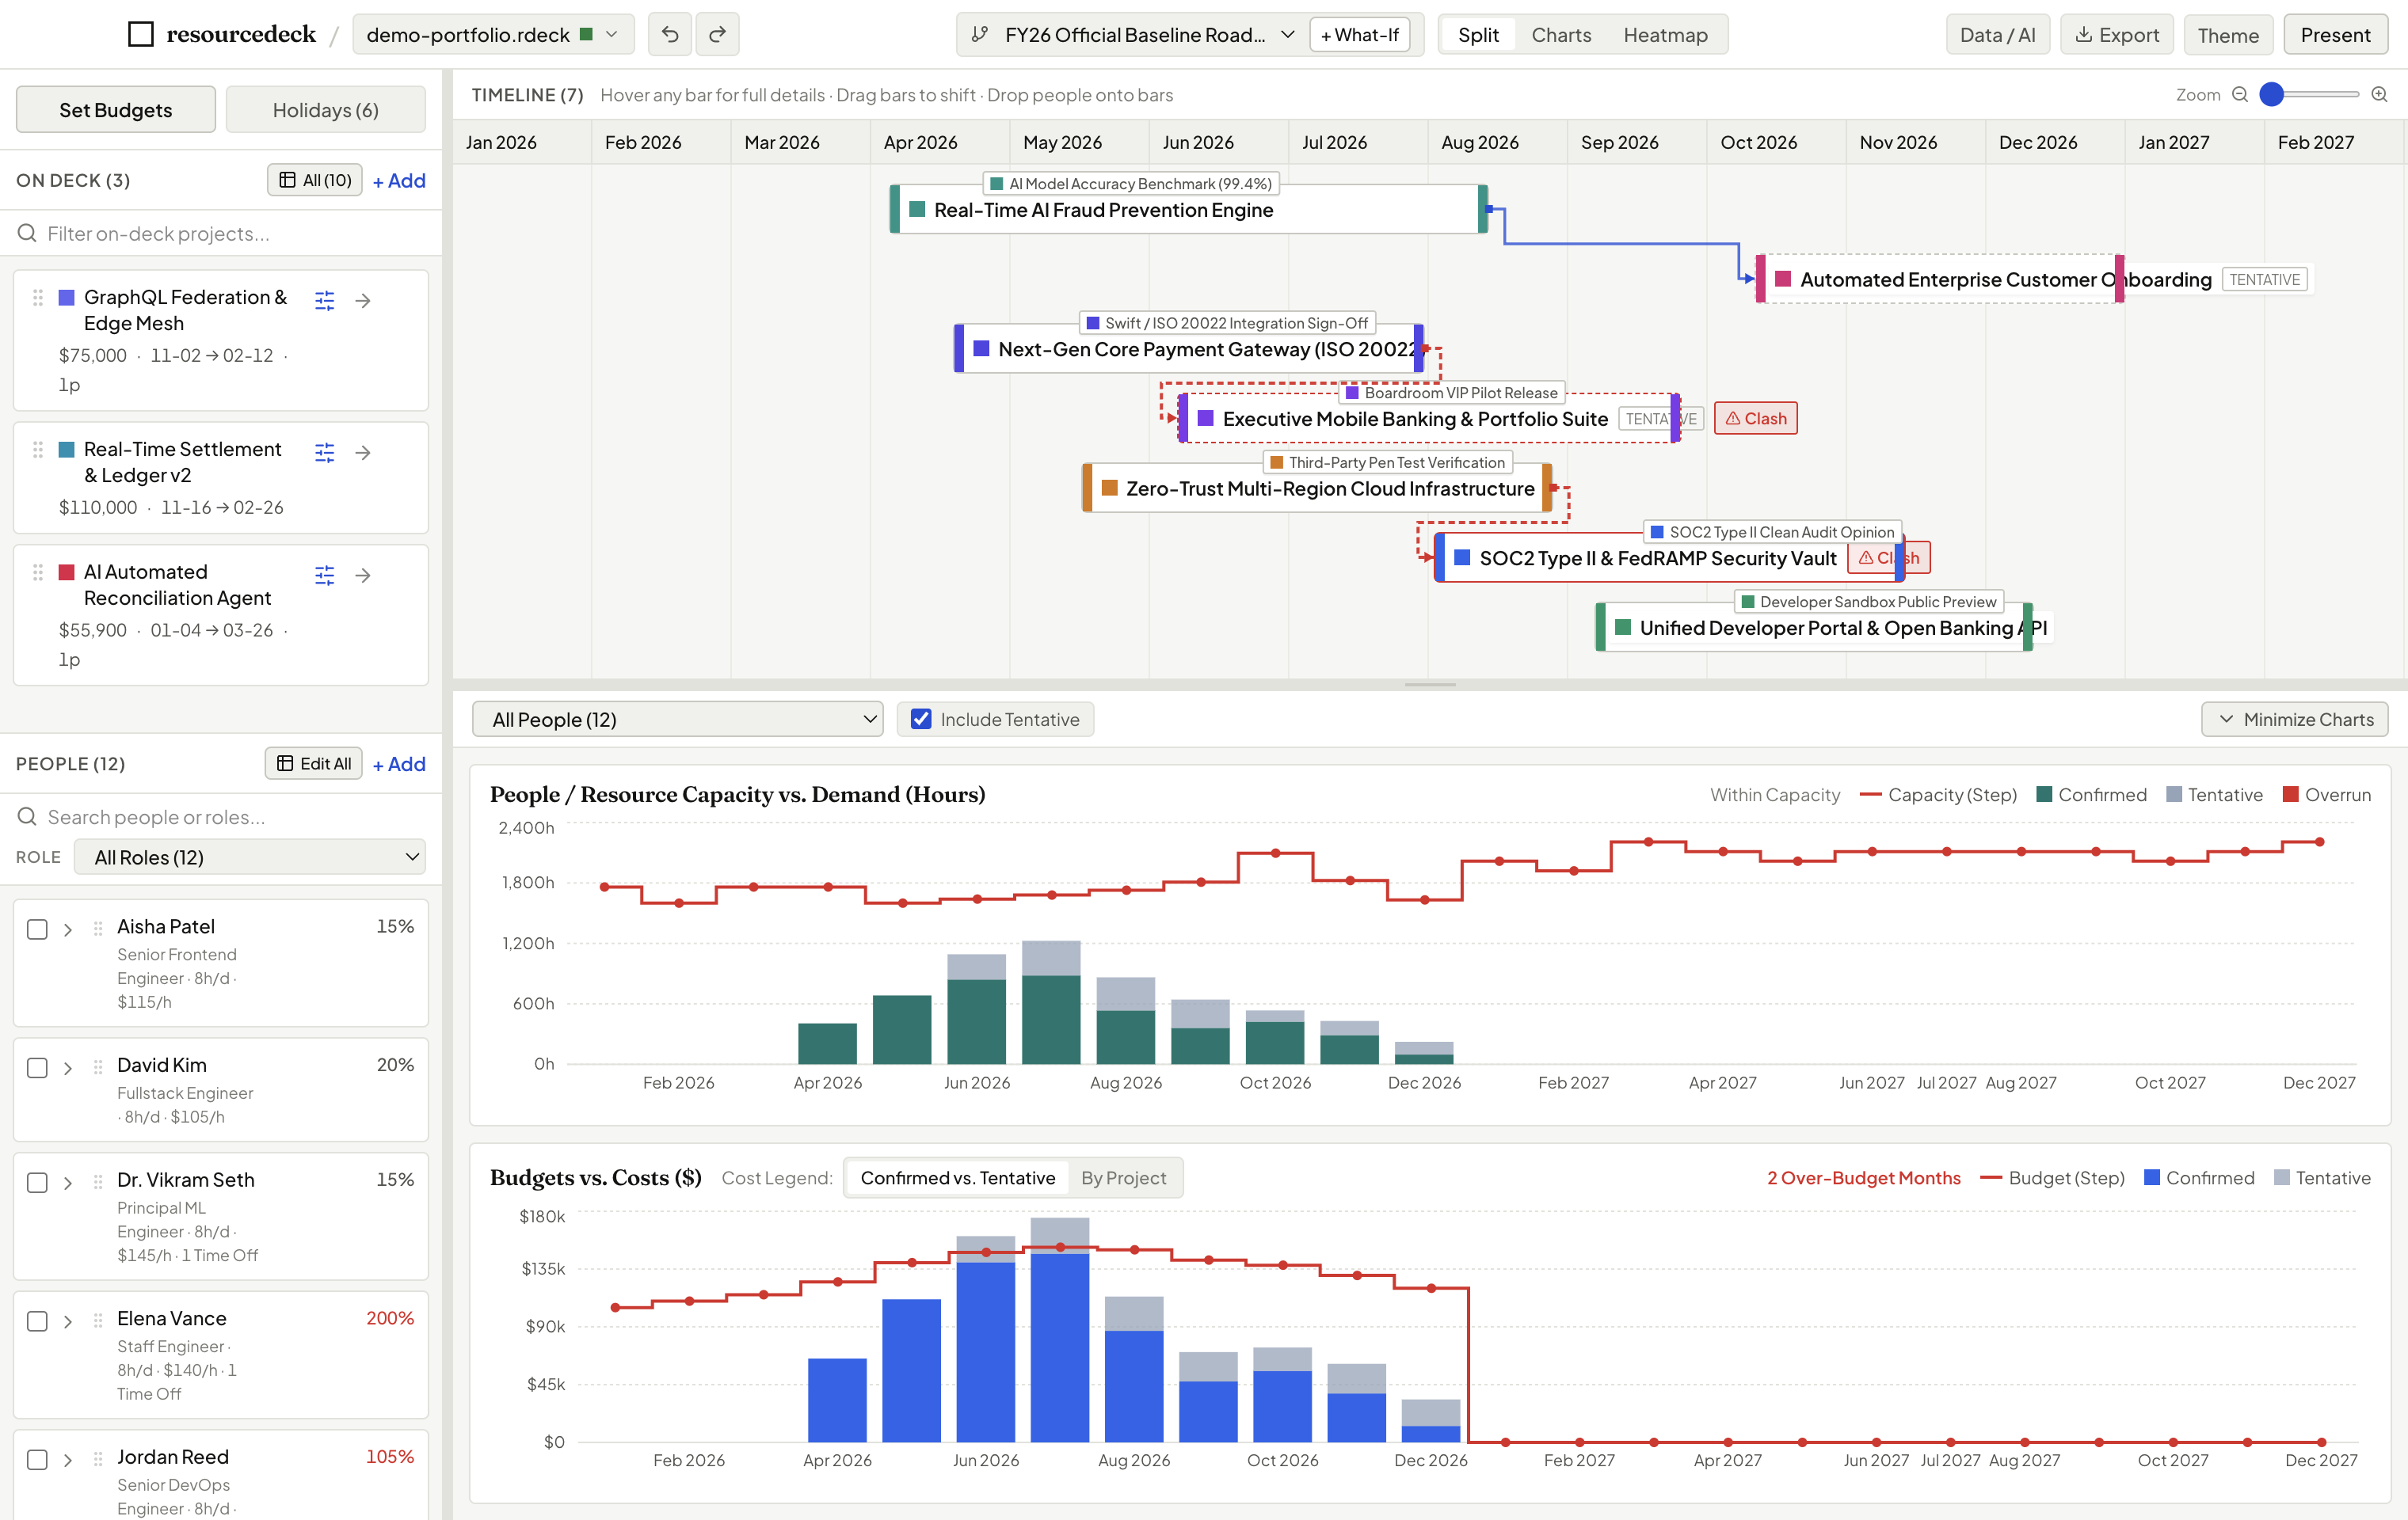Click the Holidays (6) button
The width and height of the screenshot is (2408, 1520).
pos(326,109)
